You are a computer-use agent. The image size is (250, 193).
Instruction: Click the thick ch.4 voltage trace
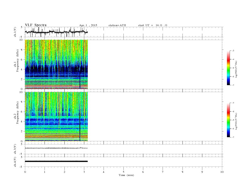point(56,161)
